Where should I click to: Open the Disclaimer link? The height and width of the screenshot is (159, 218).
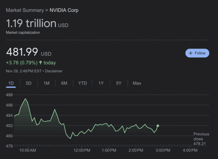coord(54,71)
